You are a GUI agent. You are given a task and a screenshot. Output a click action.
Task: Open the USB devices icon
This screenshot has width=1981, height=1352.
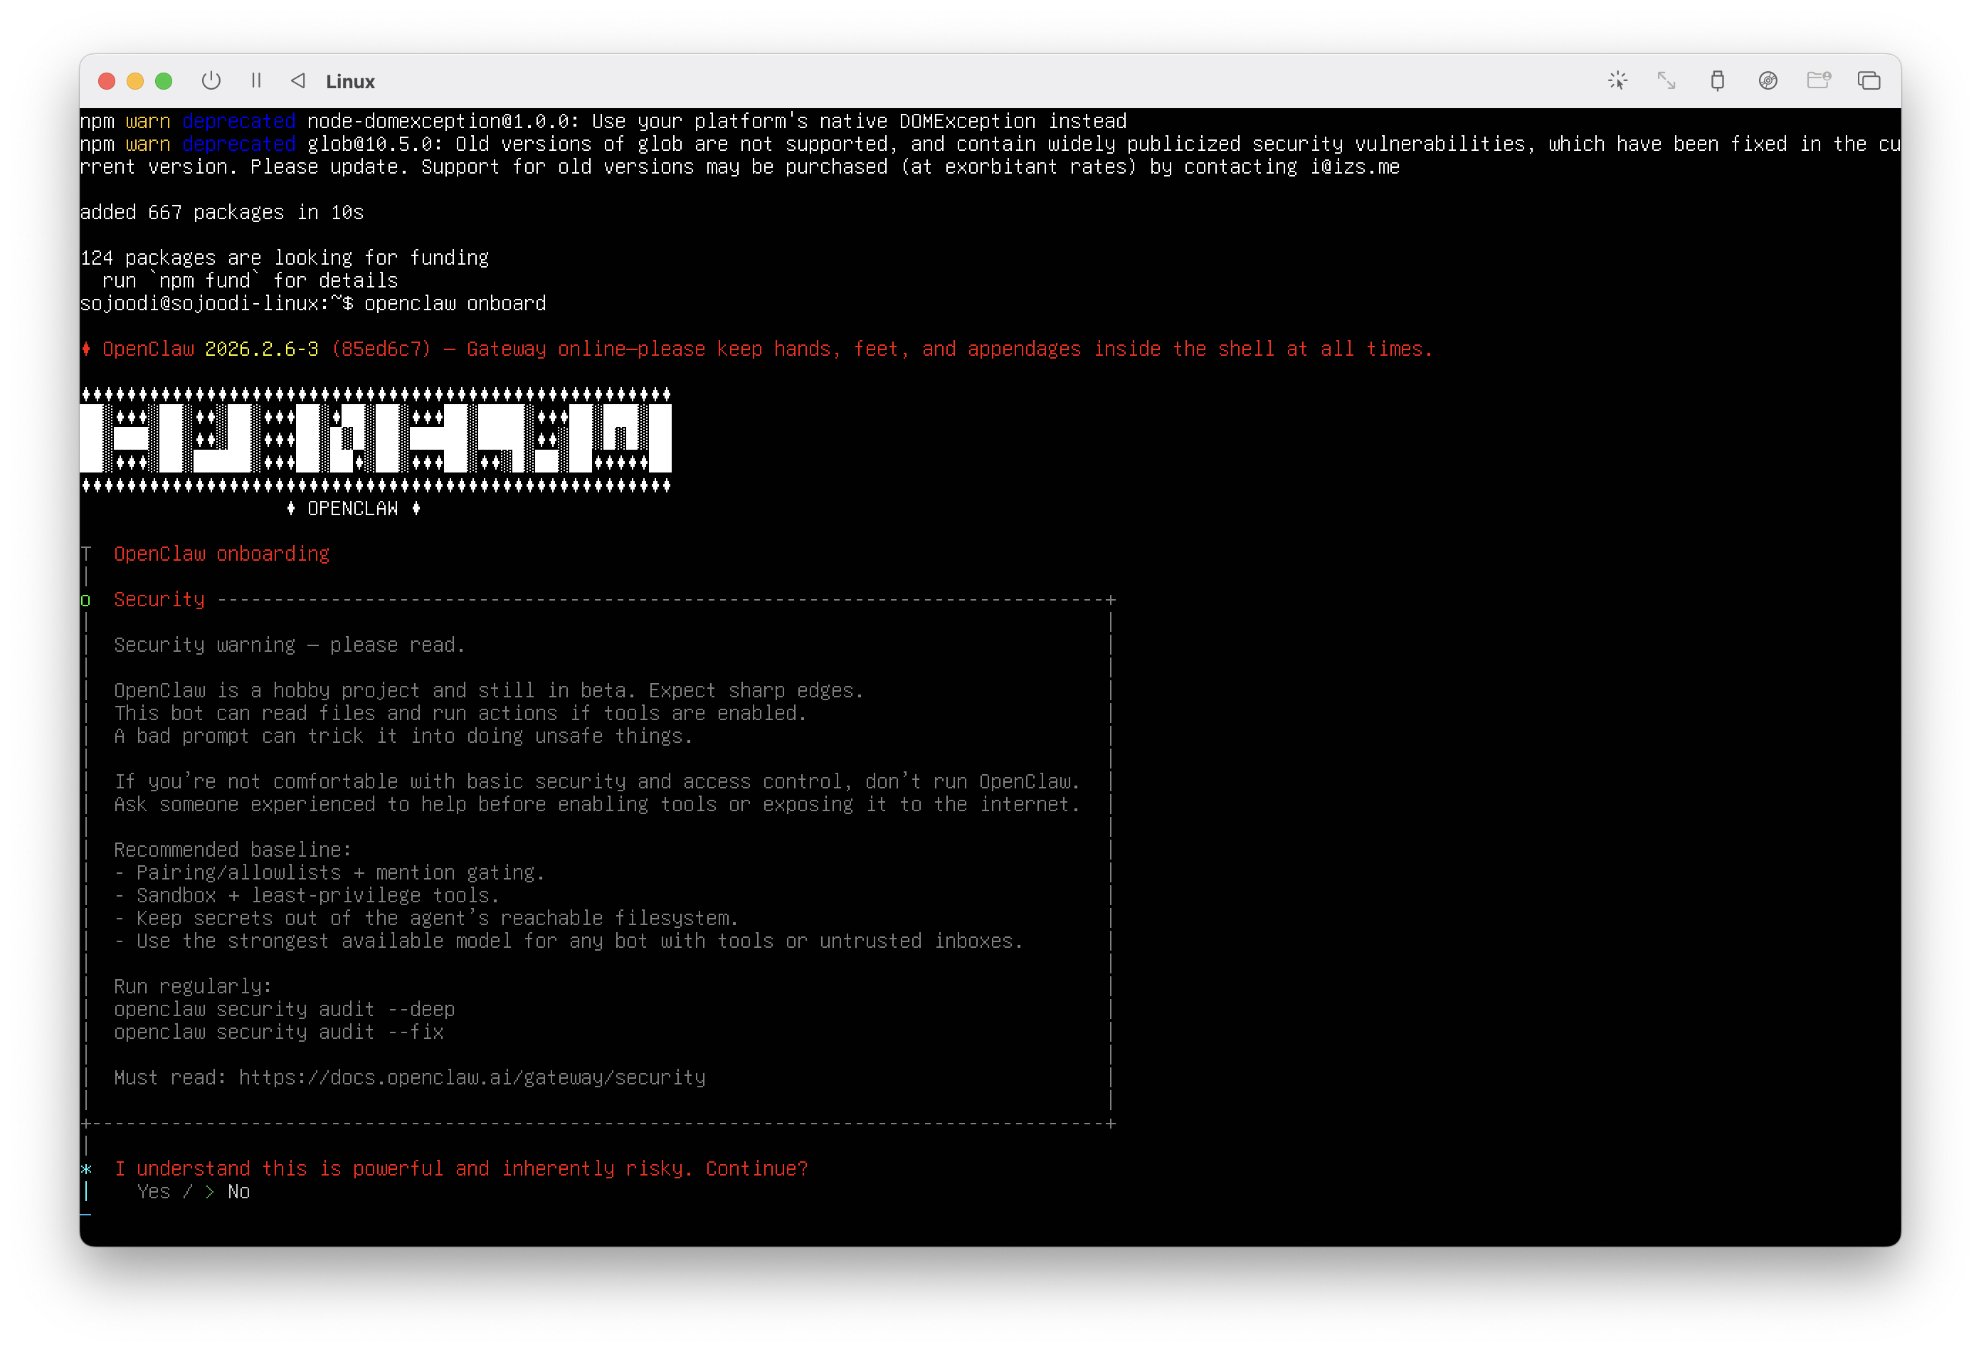[1718, 81]
